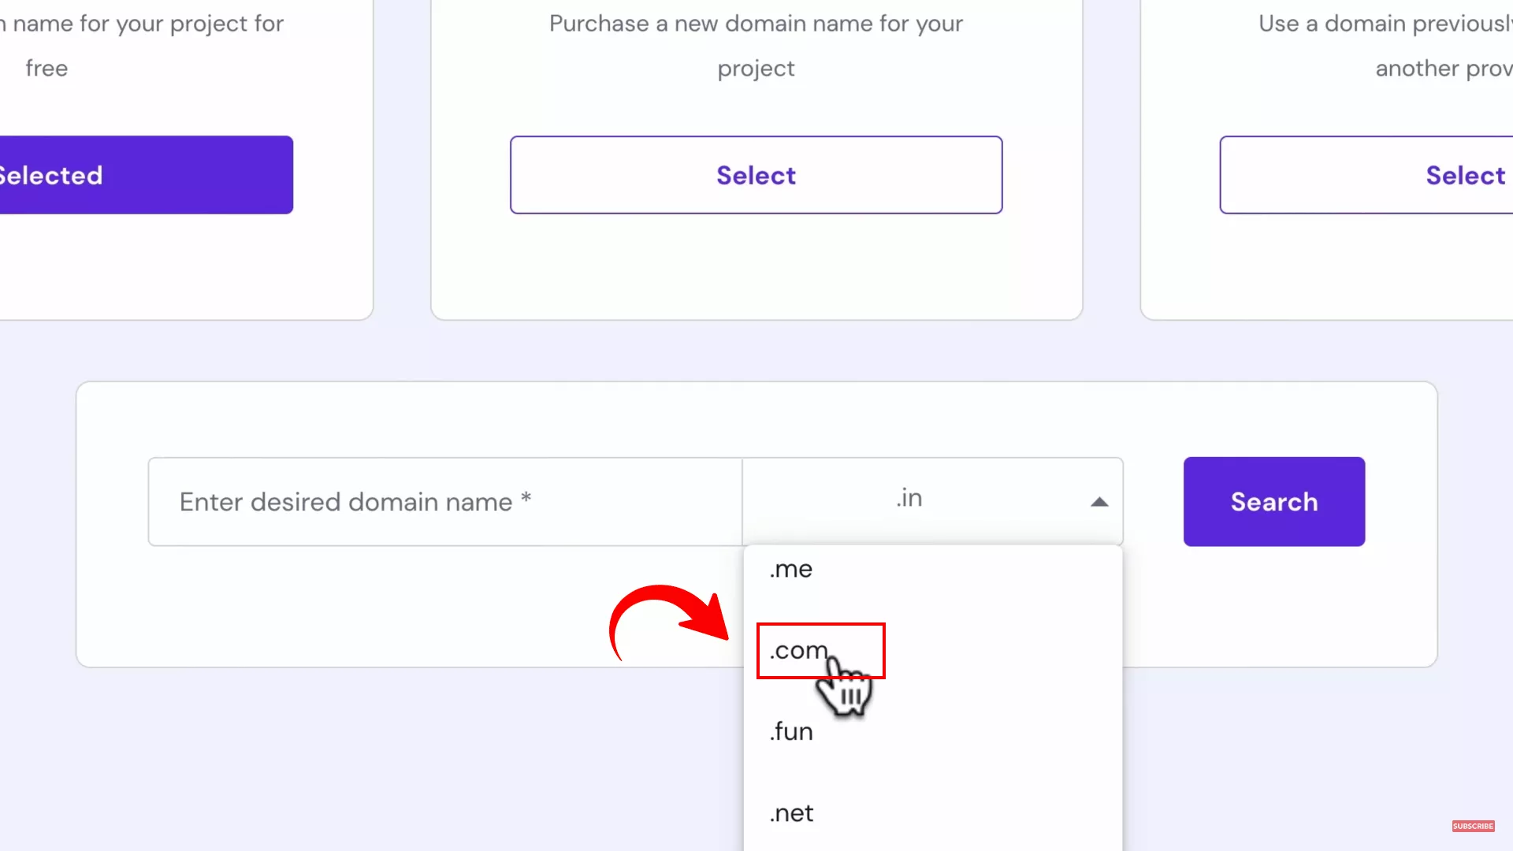The width and height of the screenshot is (1513, 851).
Task: Click the SUBSCRIBE badge
Action: [1473, 826]
